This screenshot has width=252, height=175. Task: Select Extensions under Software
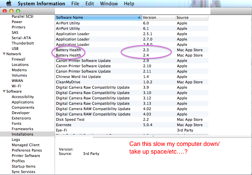[21, 118]
